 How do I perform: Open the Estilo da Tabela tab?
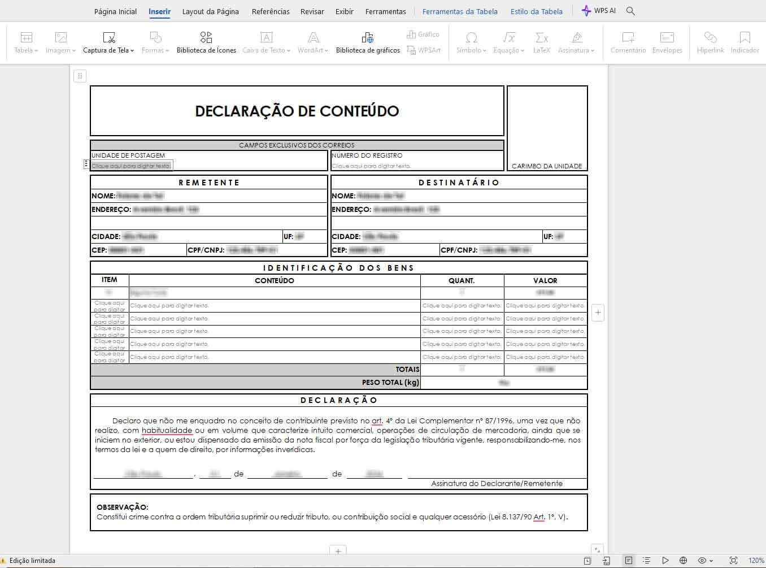coord(537,11)
